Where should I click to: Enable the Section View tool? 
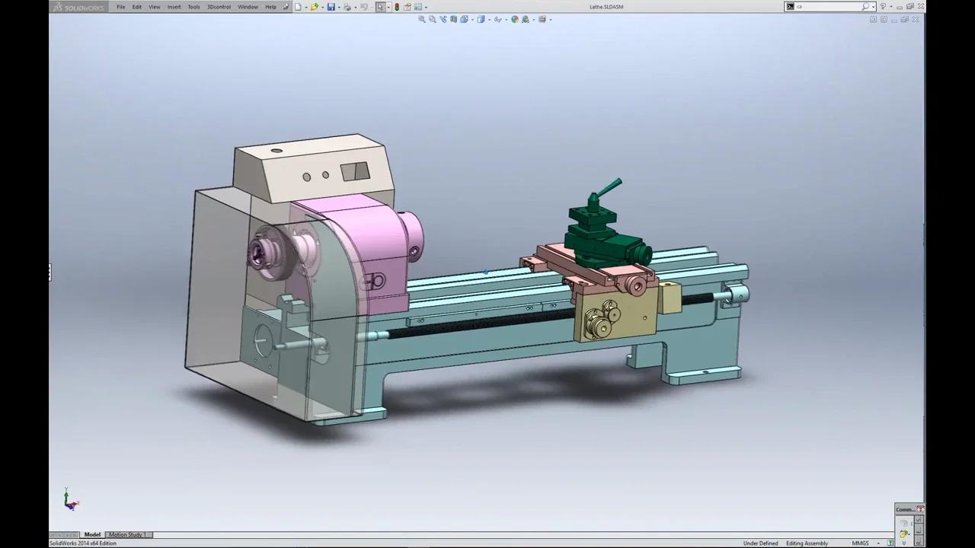tap(453, 20)
